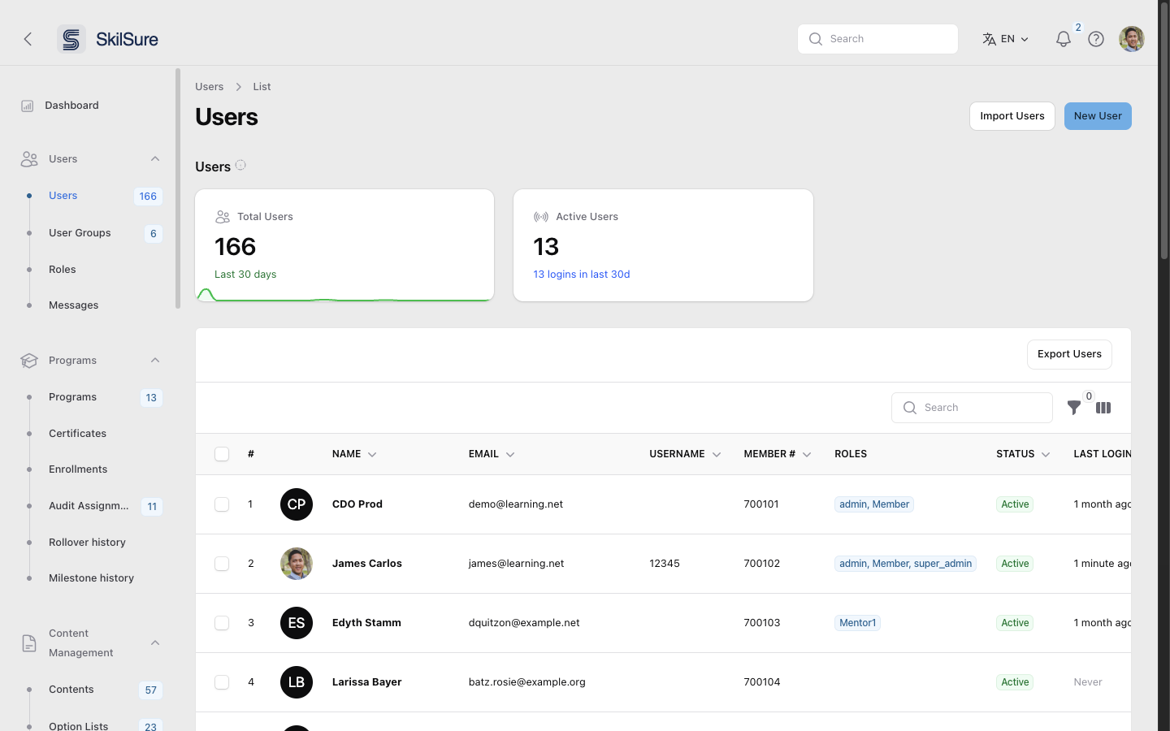Click the page vertical scrollbar
1170x731 pixels.
pyautogui.click(x=1164, y=130)
